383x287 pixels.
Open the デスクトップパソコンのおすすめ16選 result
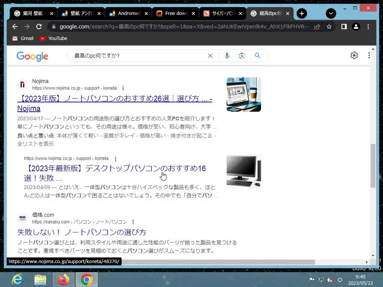point(115,173)
